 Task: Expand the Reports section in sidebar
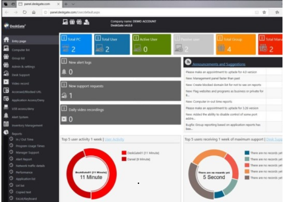point(17,134)
